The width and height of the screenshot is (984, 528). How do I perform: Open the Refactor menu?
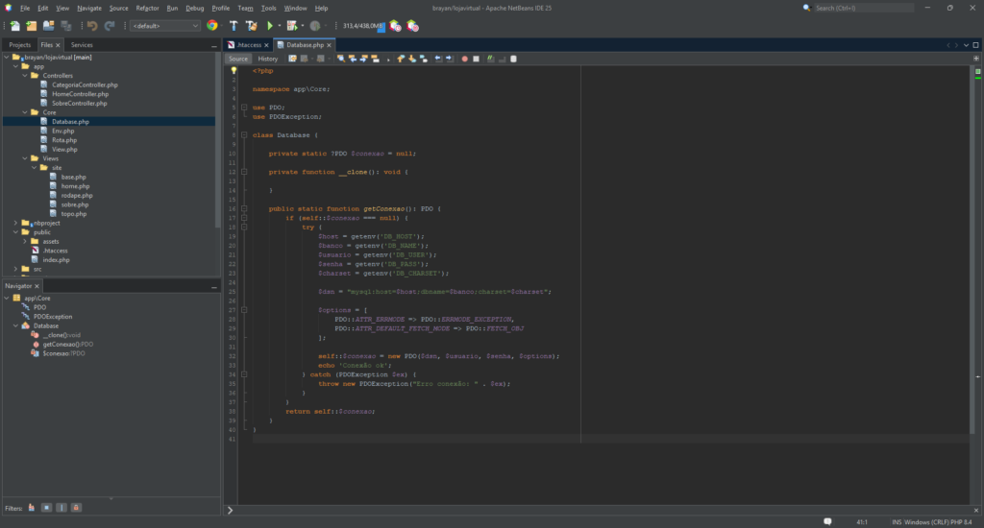(147, 8)
